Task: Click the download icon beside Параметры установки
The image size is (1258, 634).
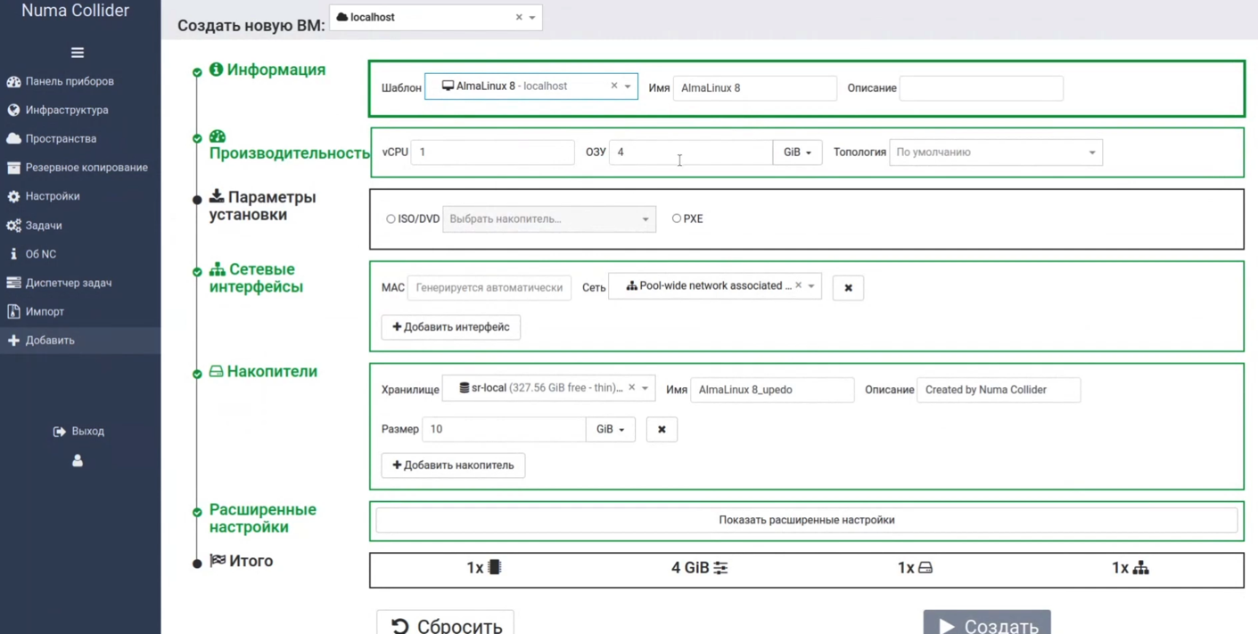Action: (x=217, y=196)
